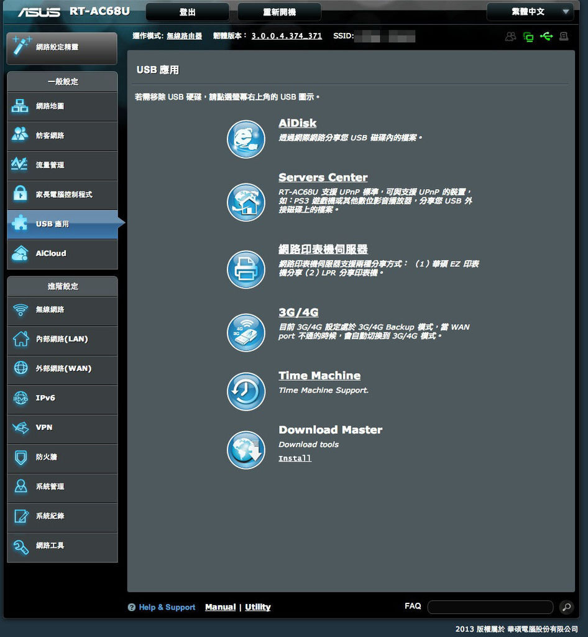Click into the FAQ search field
This screenshot has height=637, width=588.
[x=490, y=607]
